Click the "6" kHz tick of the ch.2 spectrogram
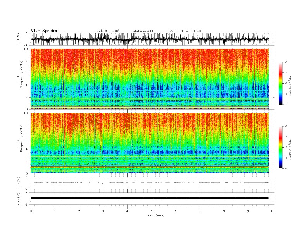The width and height of the screenshot is (307, 237). point(27,137)
